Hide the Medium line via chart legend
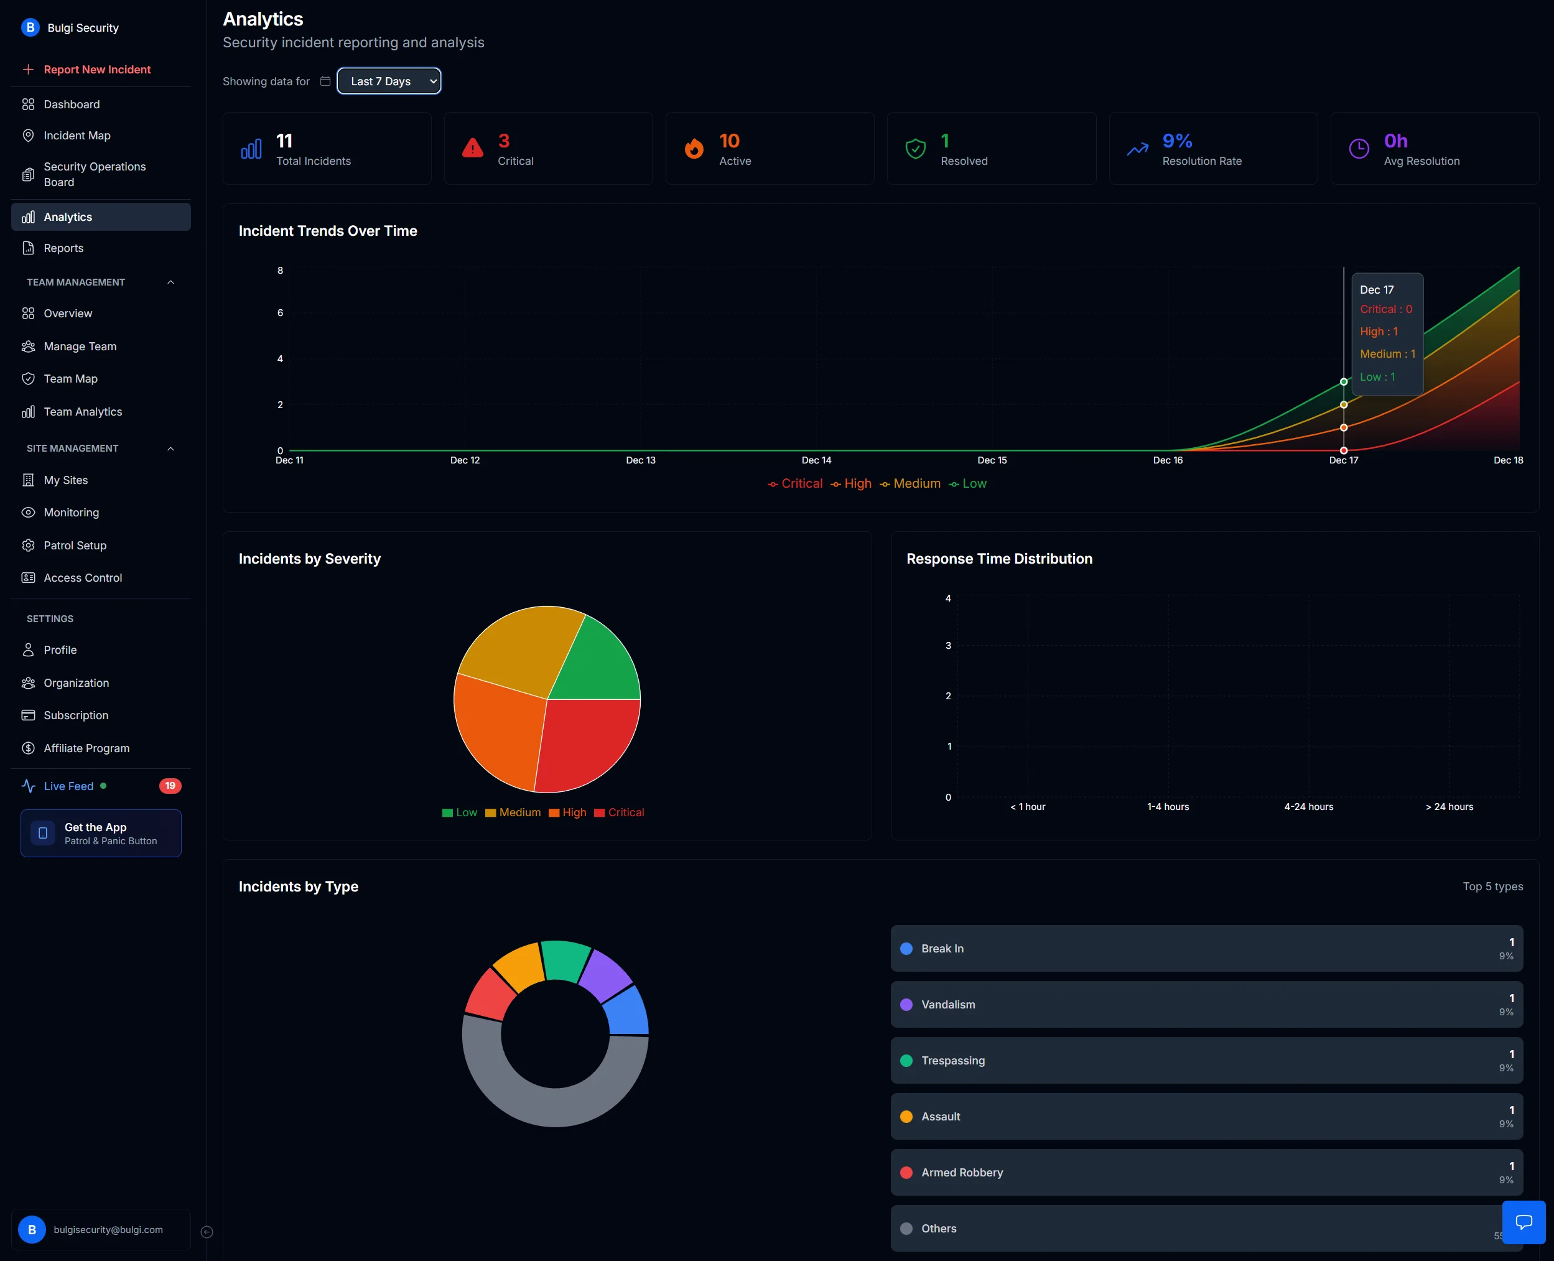This screenshot has height=1261, width=1554. tap(910, 483)
